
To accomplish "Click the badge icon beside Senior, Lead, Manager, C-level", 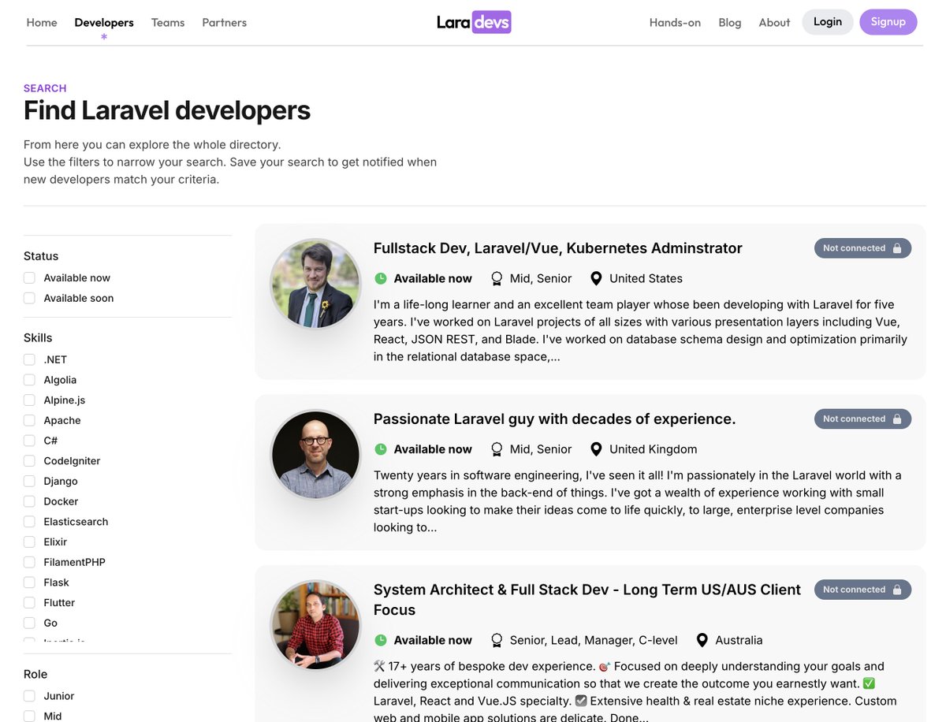I will click(497, 640).
